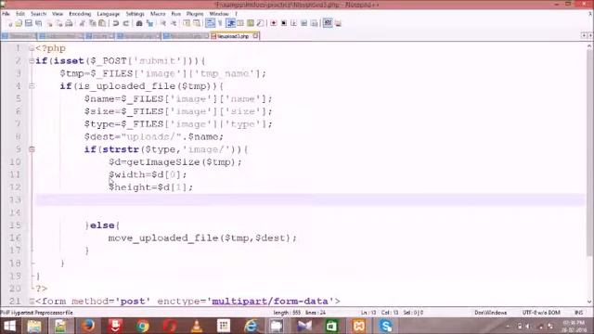The width and height of the screenshot is (594, 334).
Task: Place cursor in highlighted empty line 13
Action: (311, 200)
